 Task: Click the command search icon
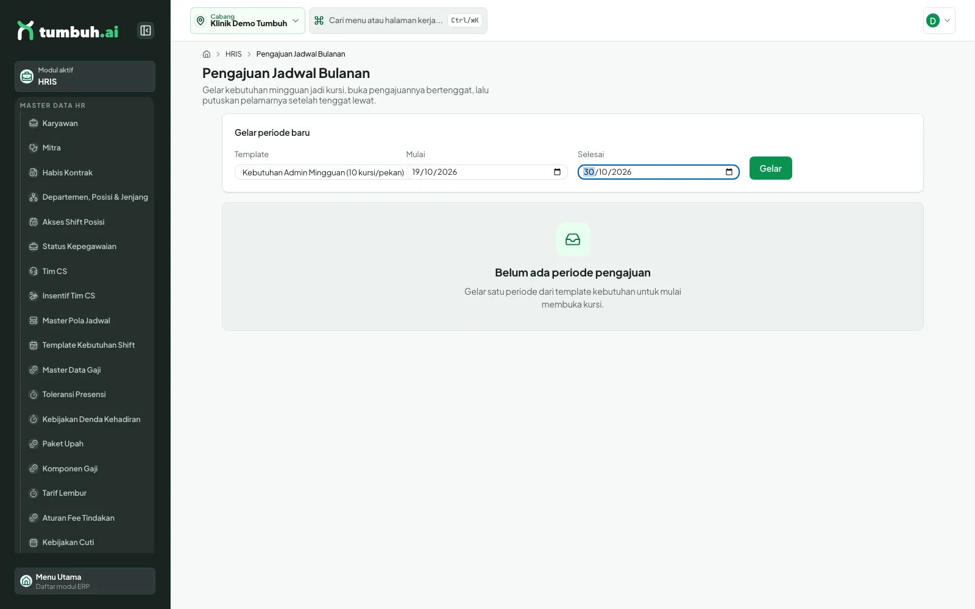(319, 21)
